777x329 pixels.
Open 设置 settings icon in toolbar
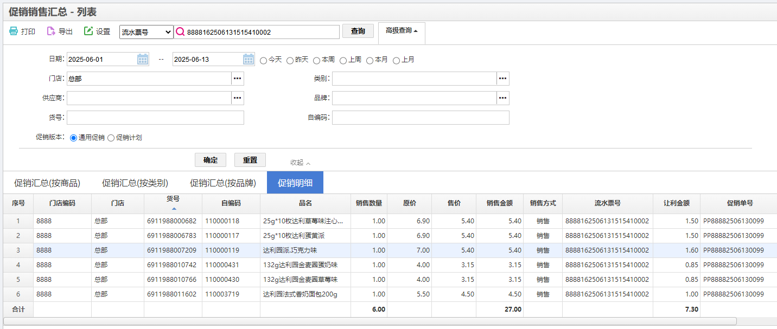click(x=88, y=31)
